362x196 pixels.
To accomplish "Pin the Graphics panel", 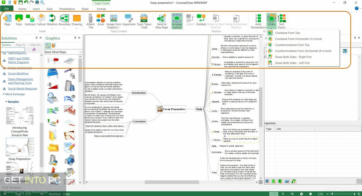I will (75, 38).
